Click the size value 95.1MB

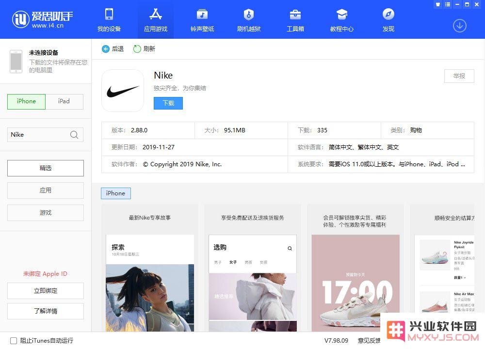click(234, 130)
